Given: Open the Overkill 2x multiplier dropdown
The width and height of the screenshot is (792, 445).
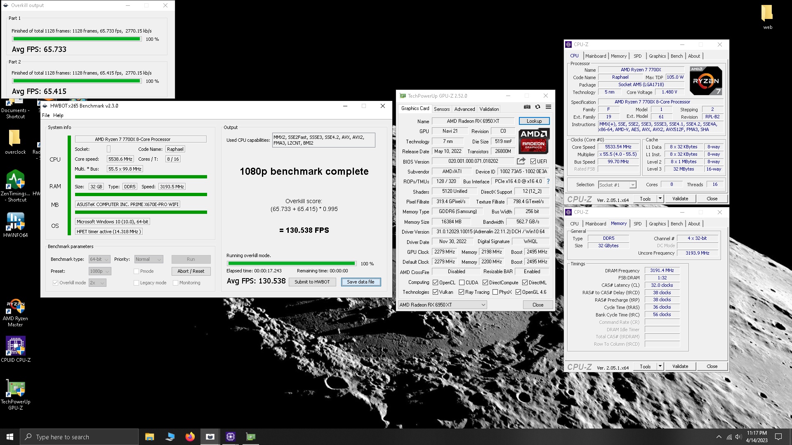Looking at the screenshot, I should pos(97,283).
